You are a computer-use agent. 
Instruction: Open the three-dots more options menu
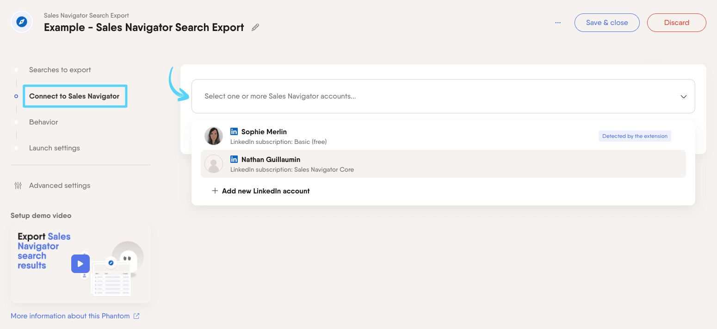click(558, 22)
